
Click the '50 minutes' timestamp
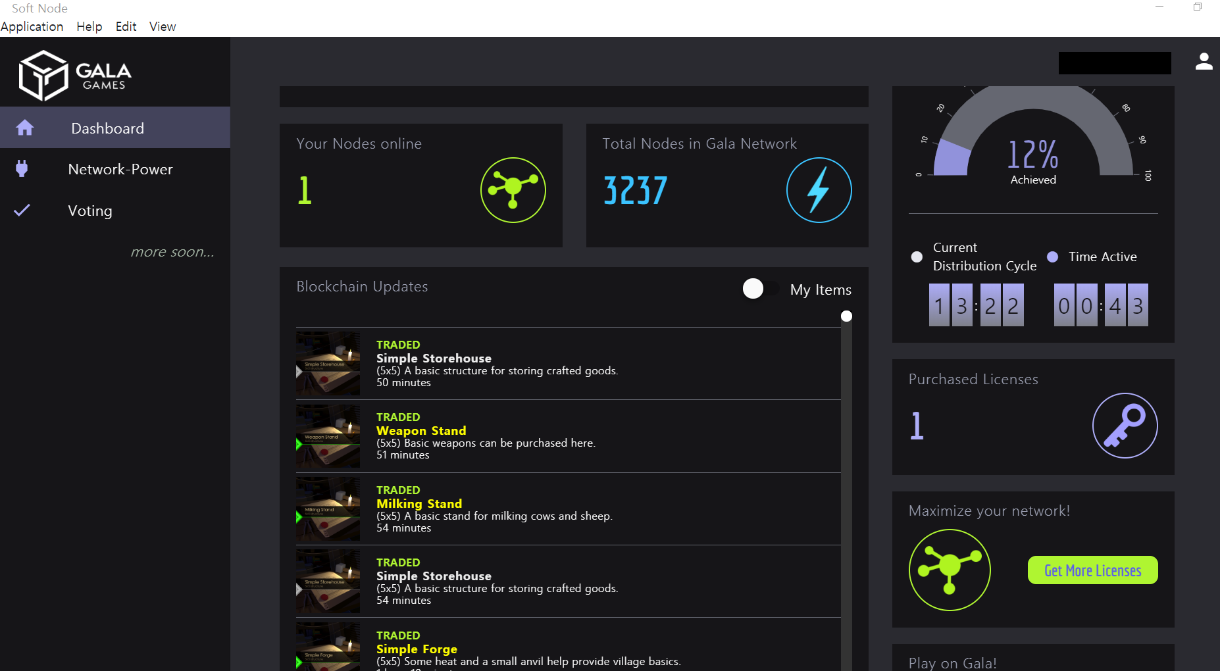coord(403,383)
